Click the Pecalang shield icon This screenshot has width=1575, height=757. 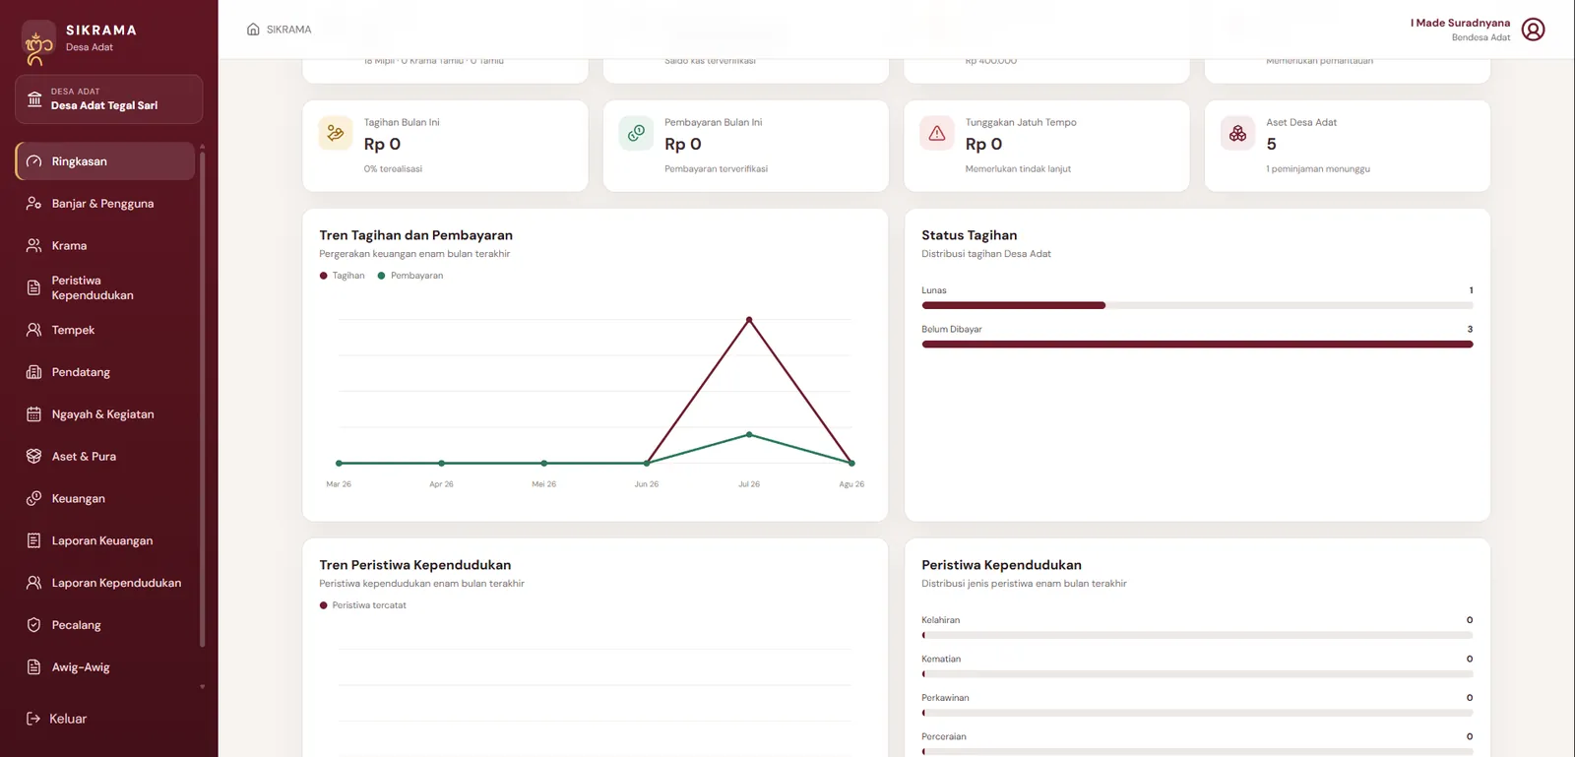click(x=34, y=625)
